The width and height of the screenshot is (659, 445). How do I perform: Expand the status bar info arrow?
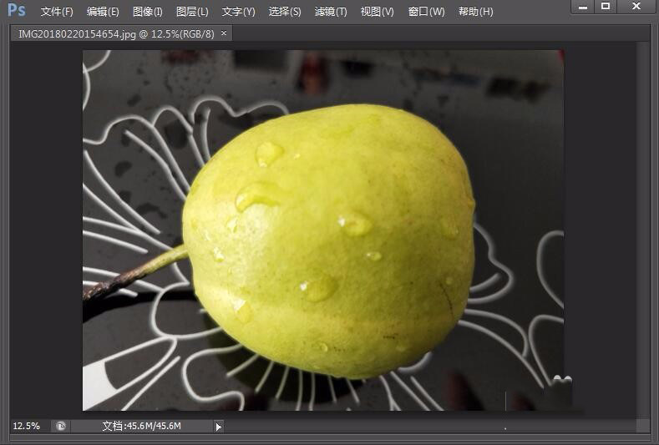click(x=218, y=427)
